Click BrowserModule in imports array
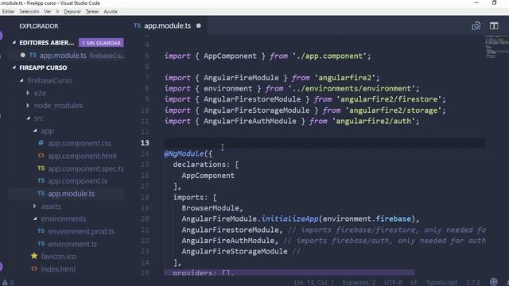509x286 pixels. click(x=210, y=208)
